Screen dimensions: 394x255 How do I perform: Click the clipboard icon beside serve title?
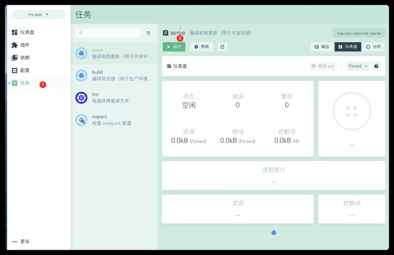pyautogui.click(x=165, y=33)
